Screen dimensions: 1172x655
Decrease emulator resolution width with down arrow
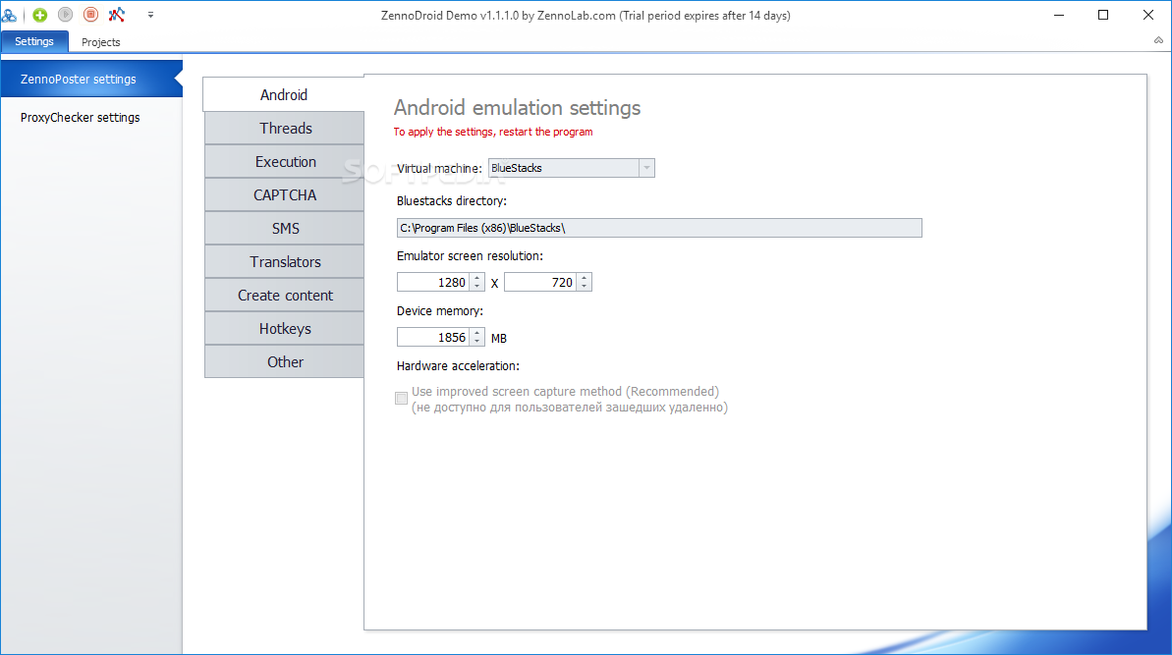[476, 287]
